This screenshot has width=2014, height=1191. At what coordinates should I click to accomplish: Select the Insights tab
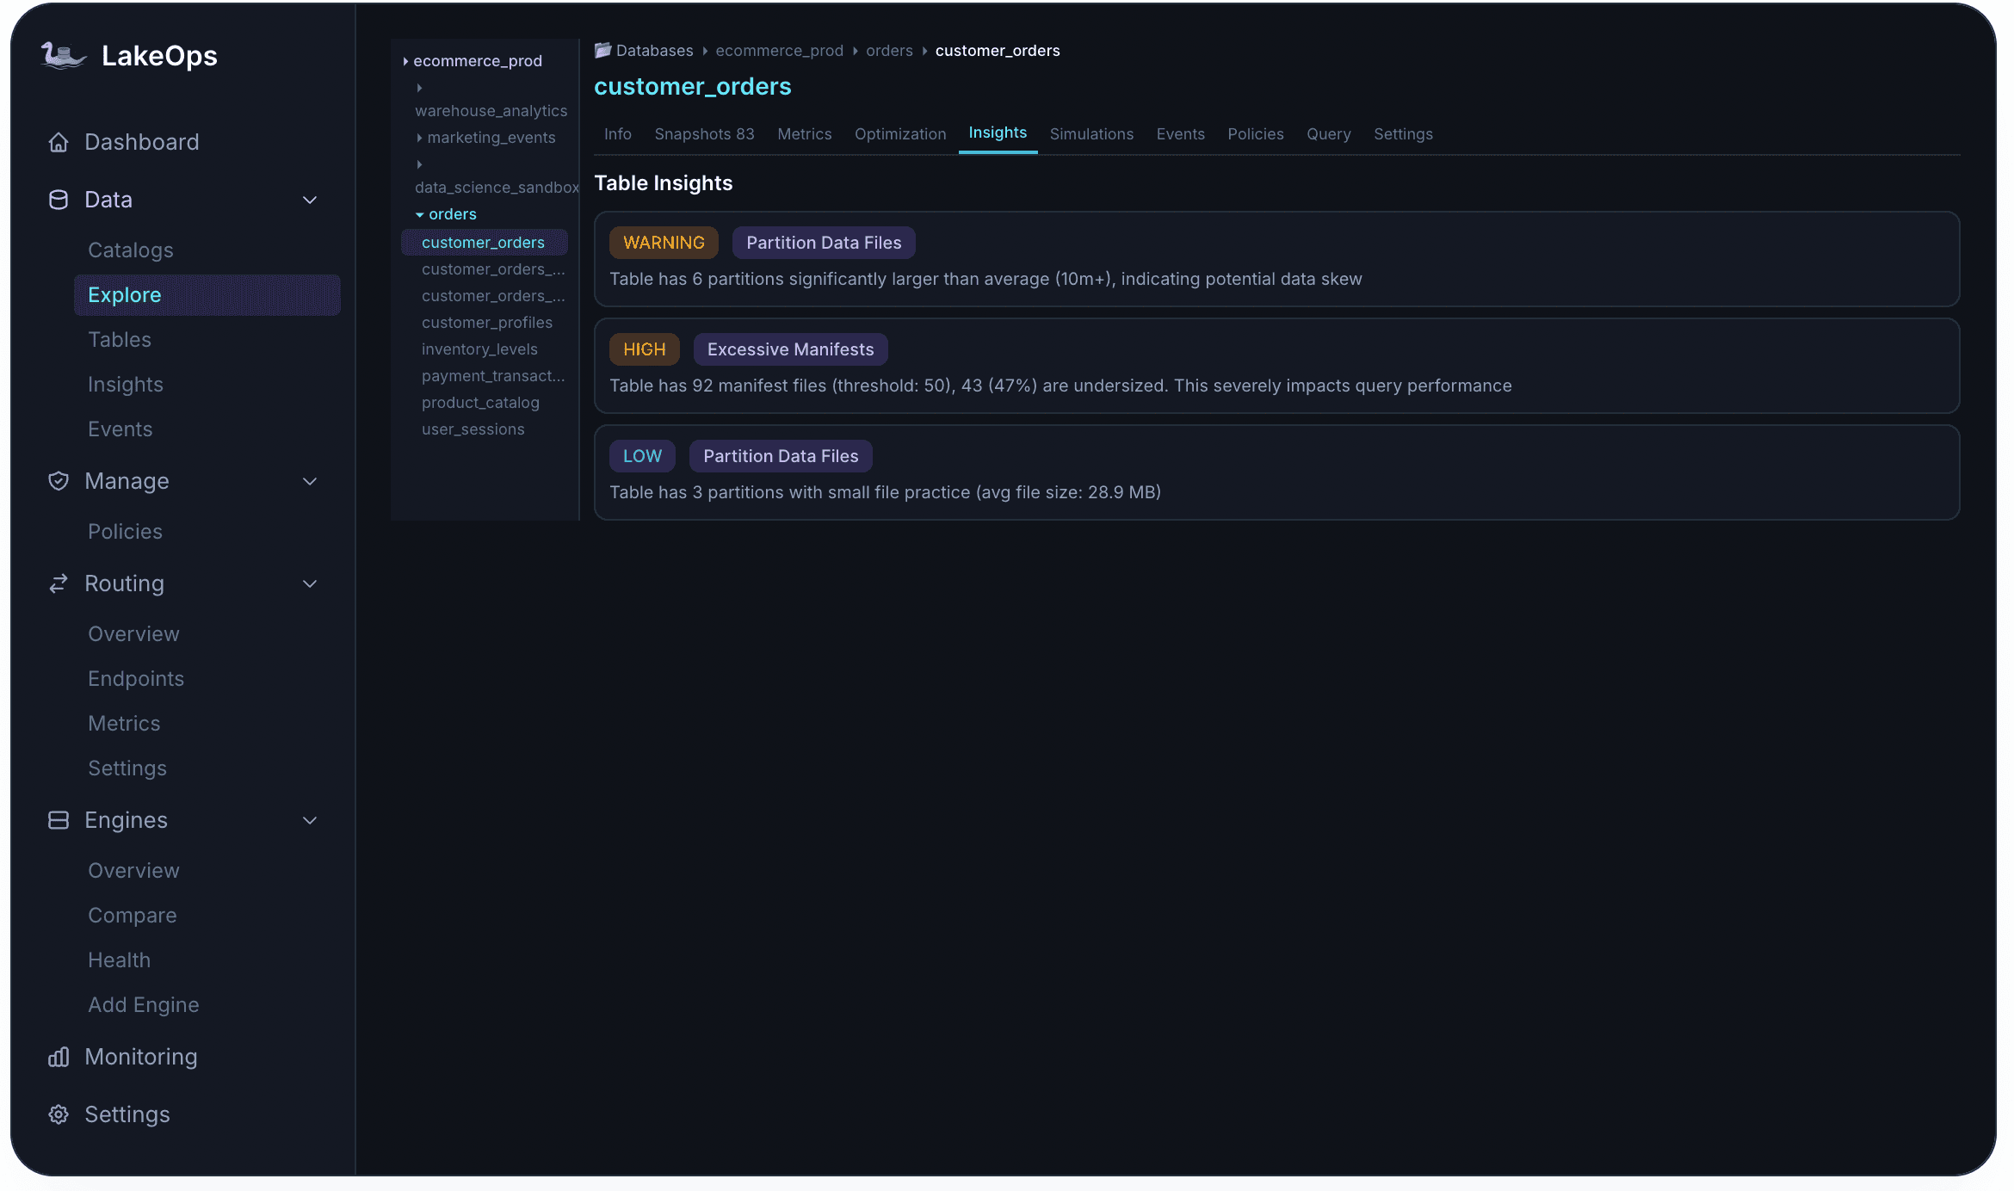point(998,133)
